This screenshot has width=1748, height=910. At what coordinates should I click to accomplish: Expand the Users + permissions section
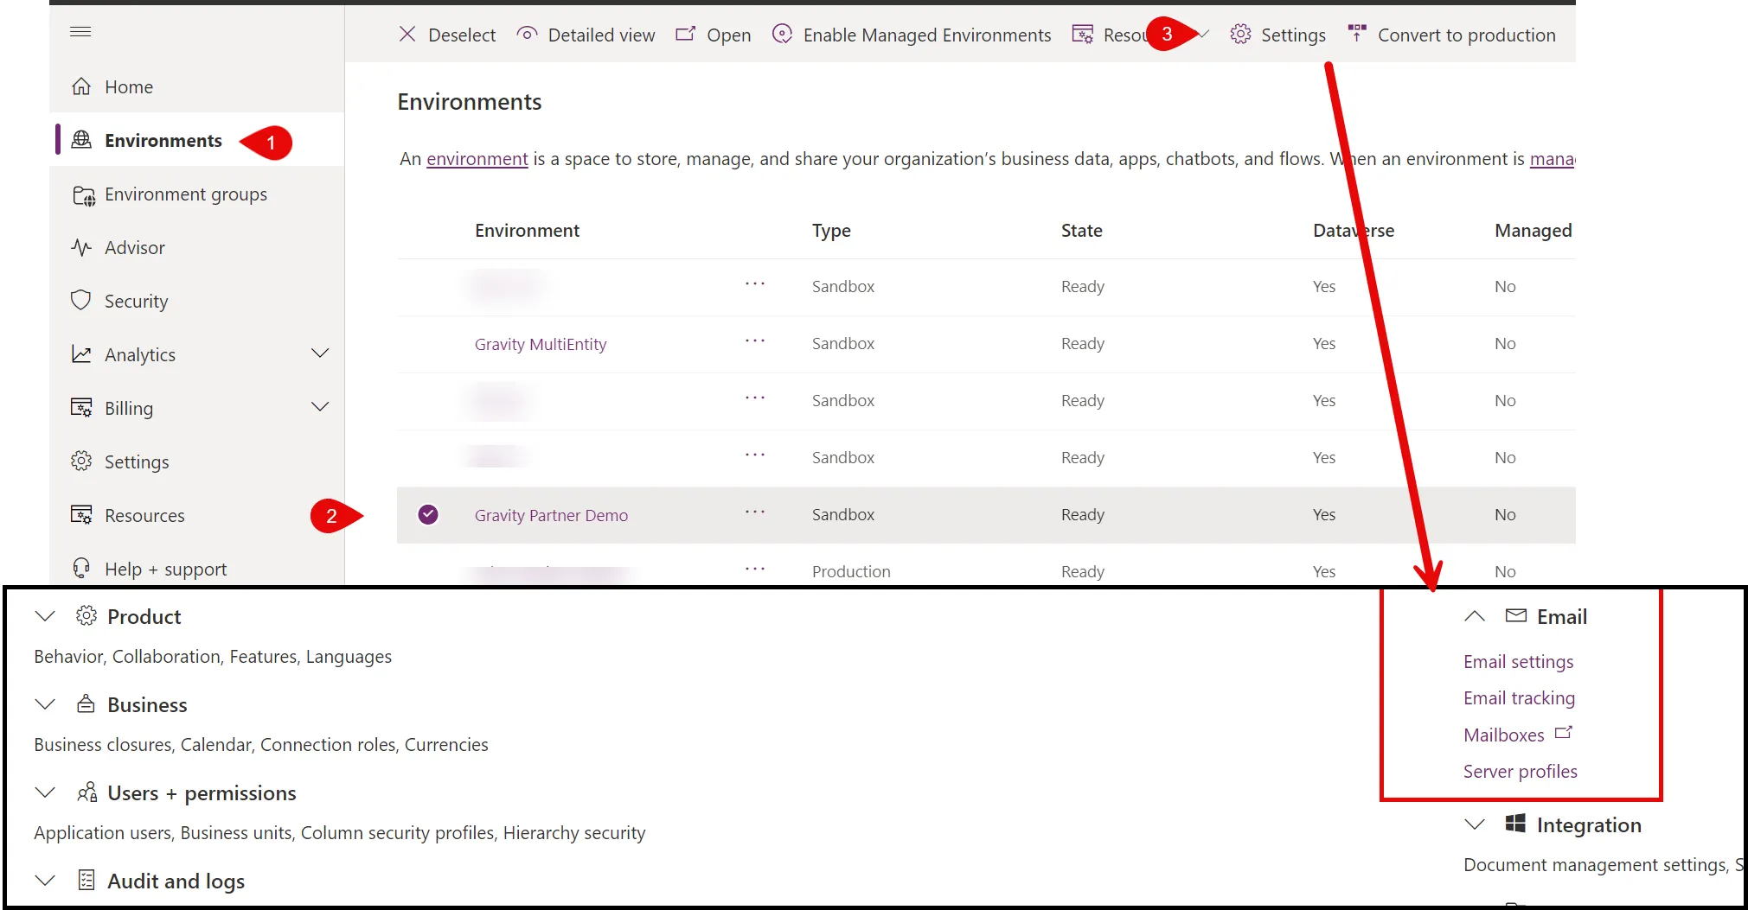point(45,792)
